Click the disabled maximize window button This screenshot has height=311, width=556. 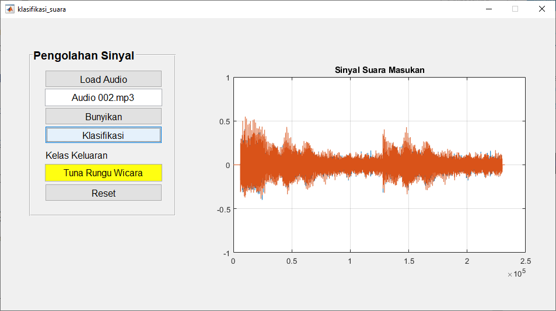tap(515, 9)
